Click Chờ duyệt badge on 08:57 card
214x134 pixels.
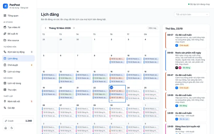point(184,45)
